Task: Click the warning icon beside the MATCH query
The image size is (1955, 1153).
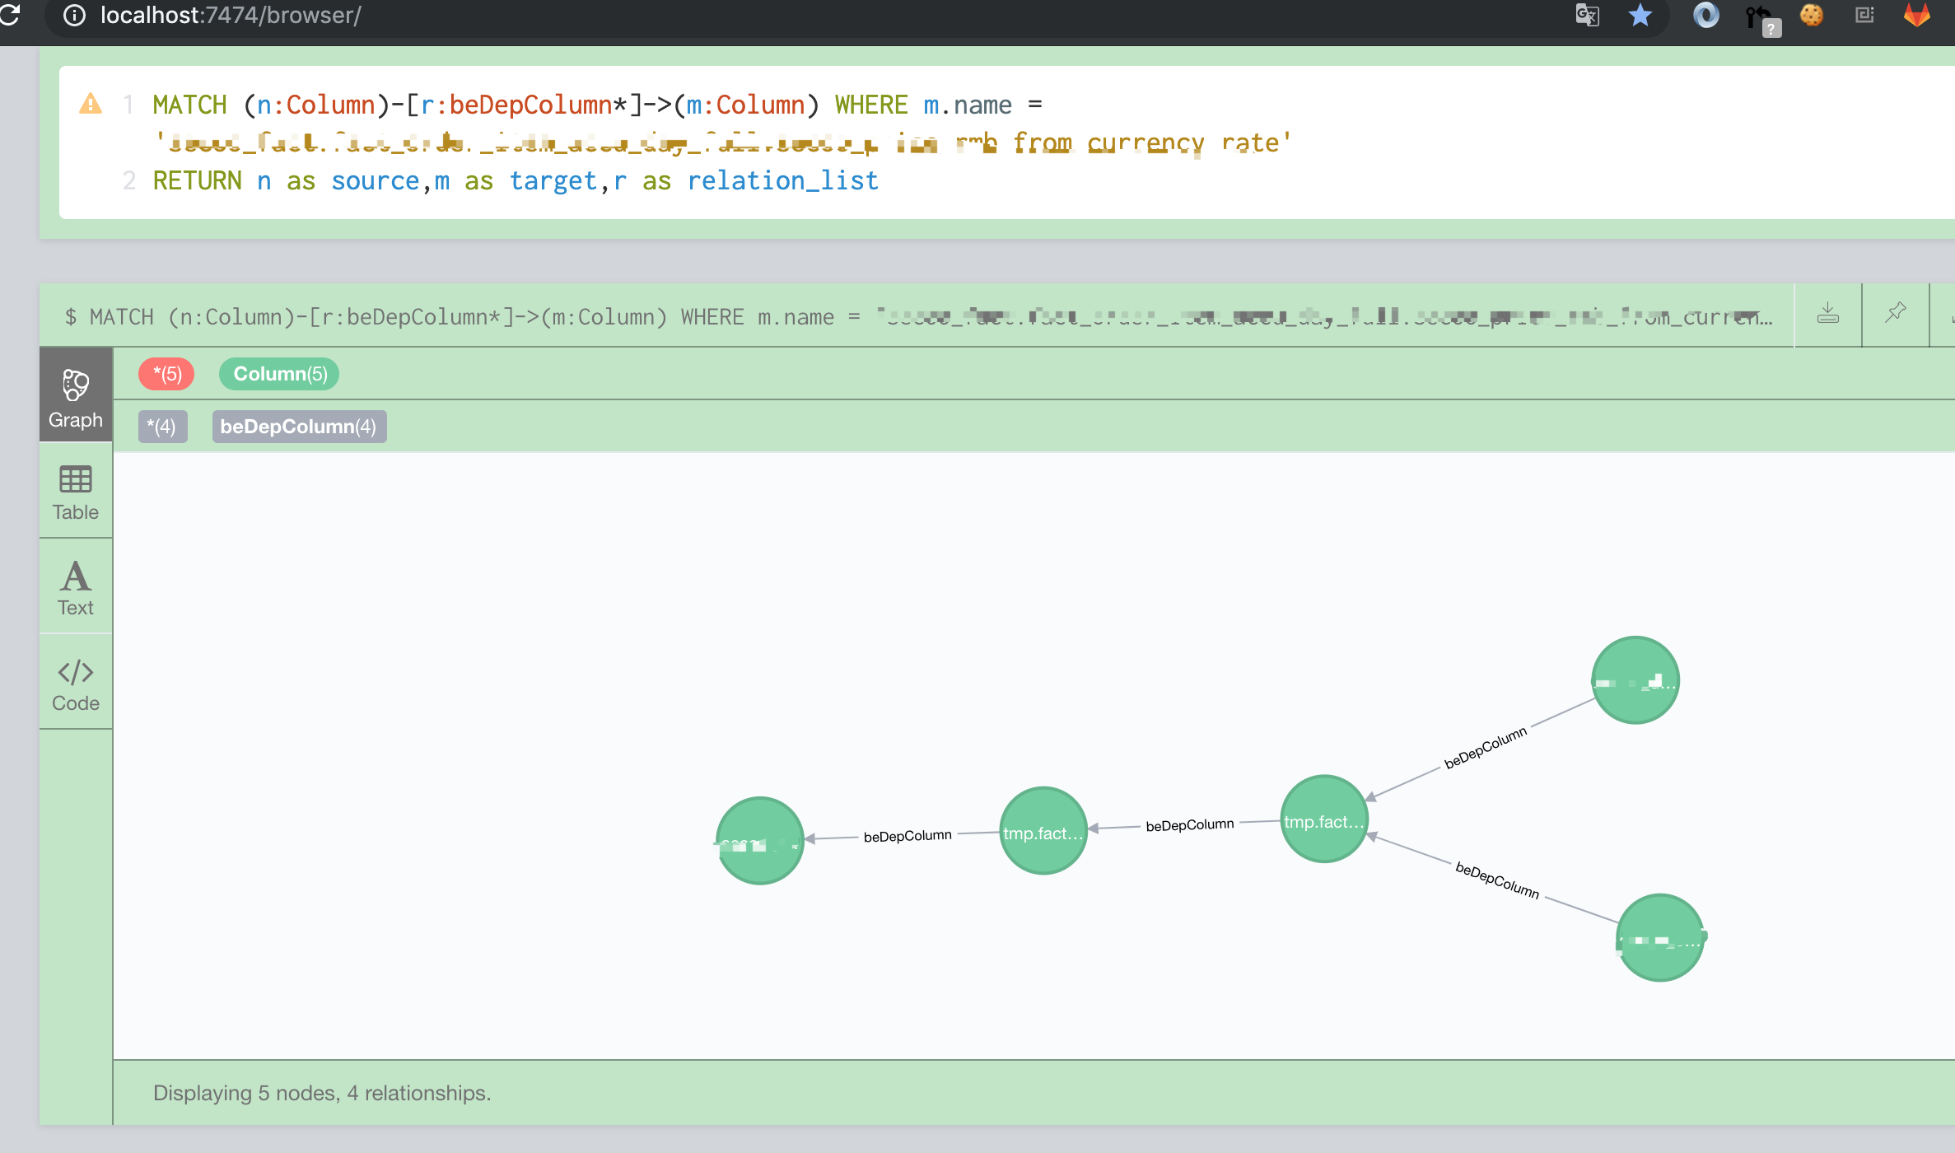Action: point(90,104)
